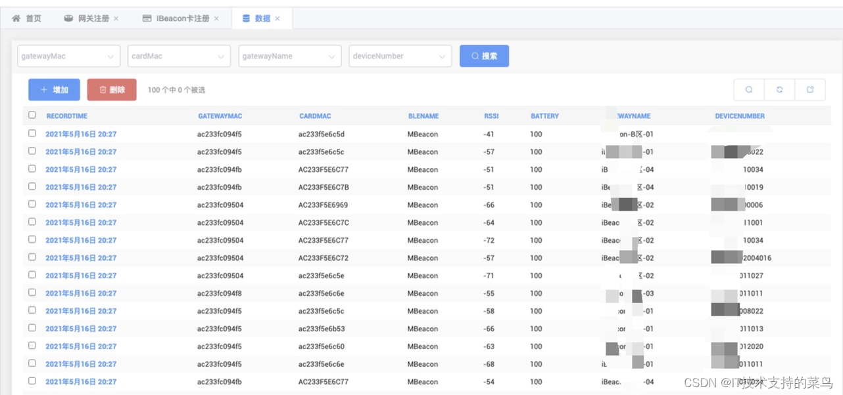Click the CARDMAC cell ac233f5e6c5e
This screenshot has width=843, height=395.
pyautogui.click(x=321, y=276)
